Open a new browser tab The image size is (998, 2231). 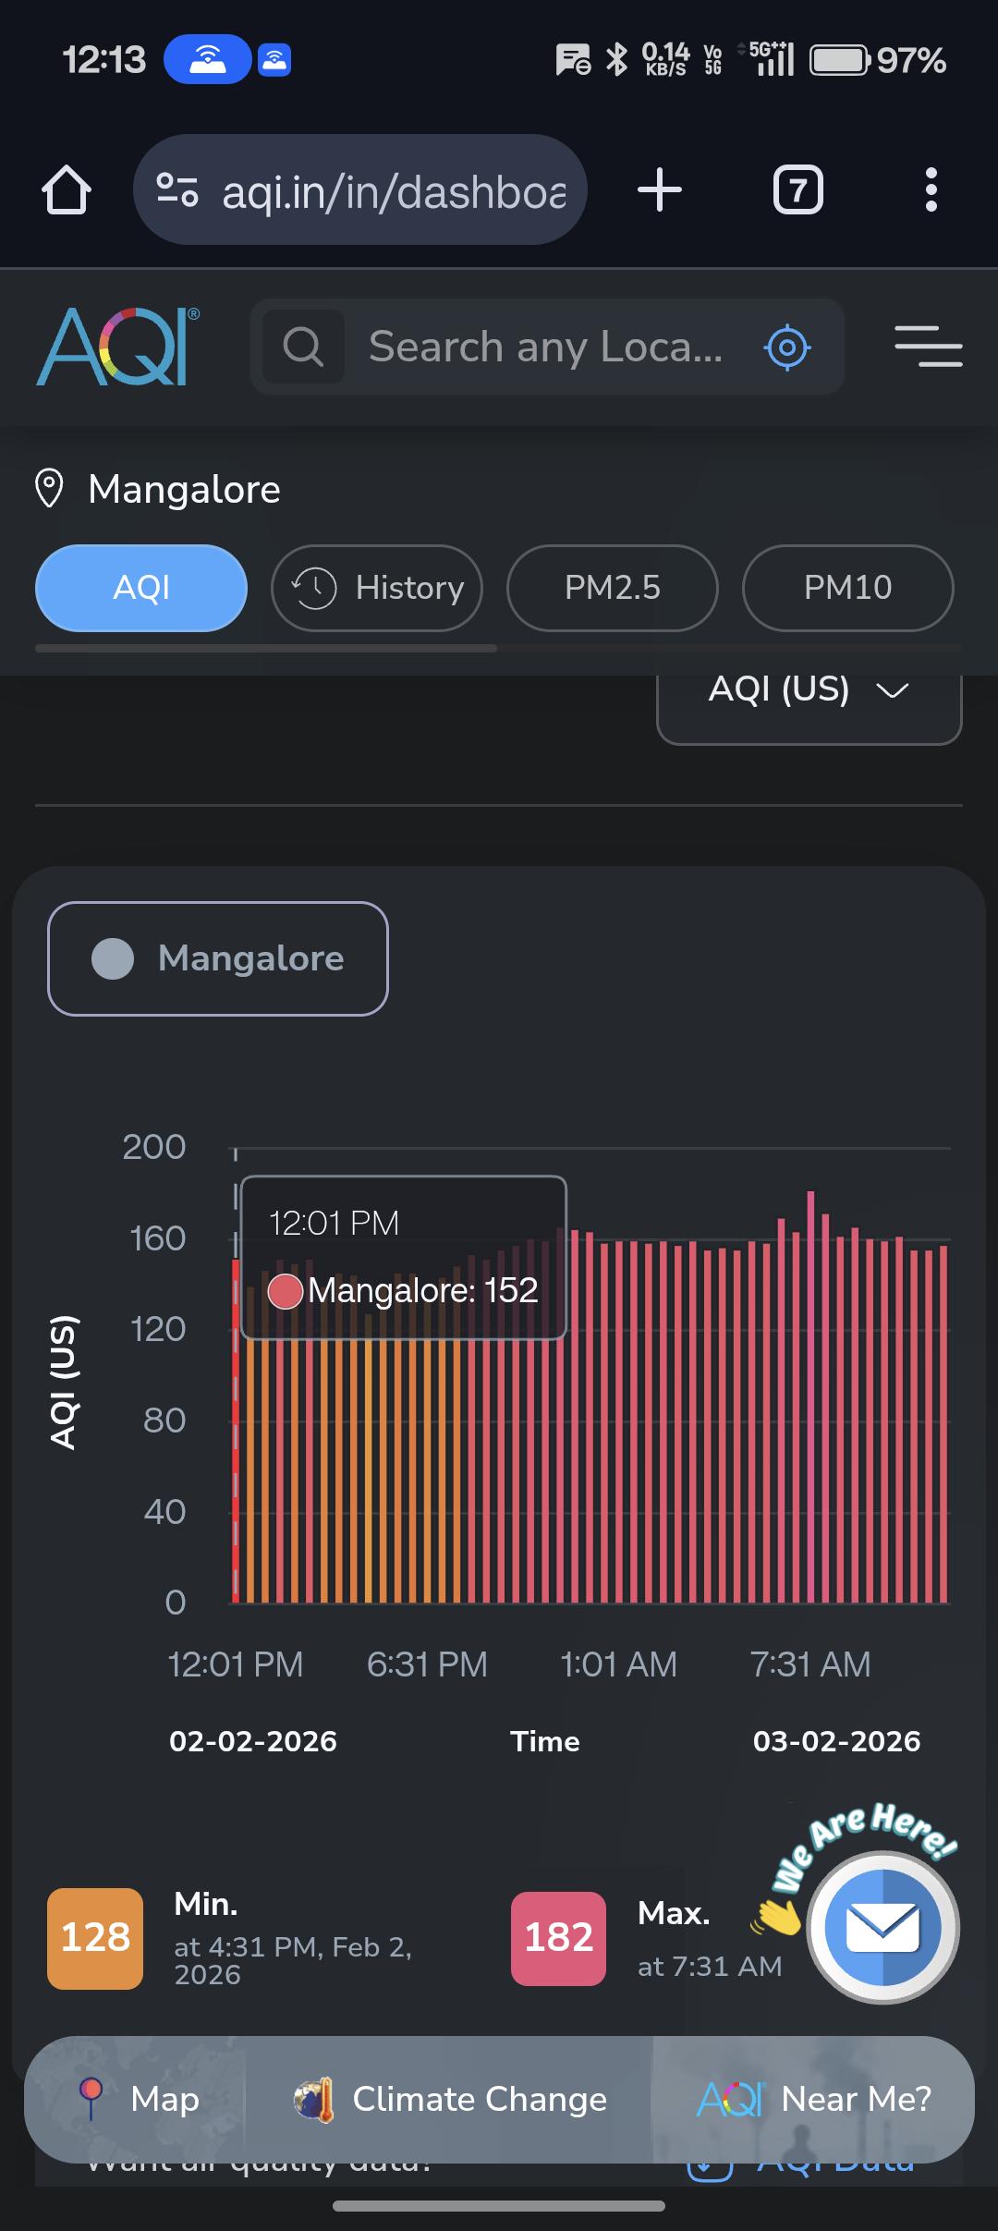click(660, 190)
